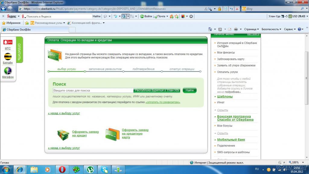
Task: Open Мои финансы in personal menu
Action: [224, 53]
